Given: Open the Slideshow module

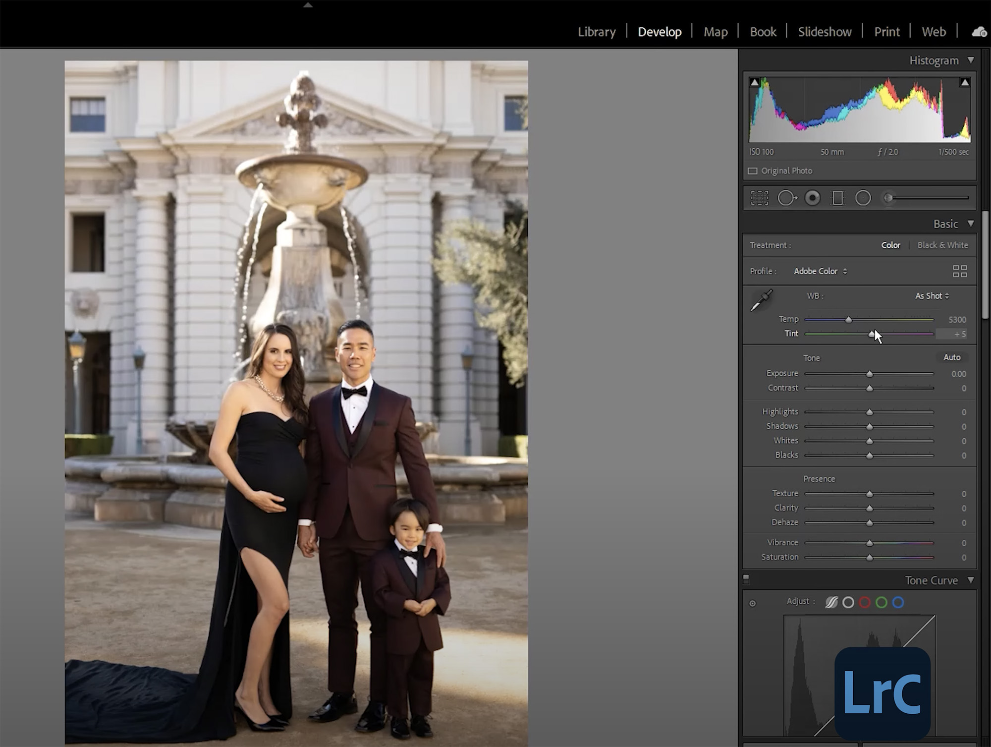Looking at the screenshot, I should 825,32.
